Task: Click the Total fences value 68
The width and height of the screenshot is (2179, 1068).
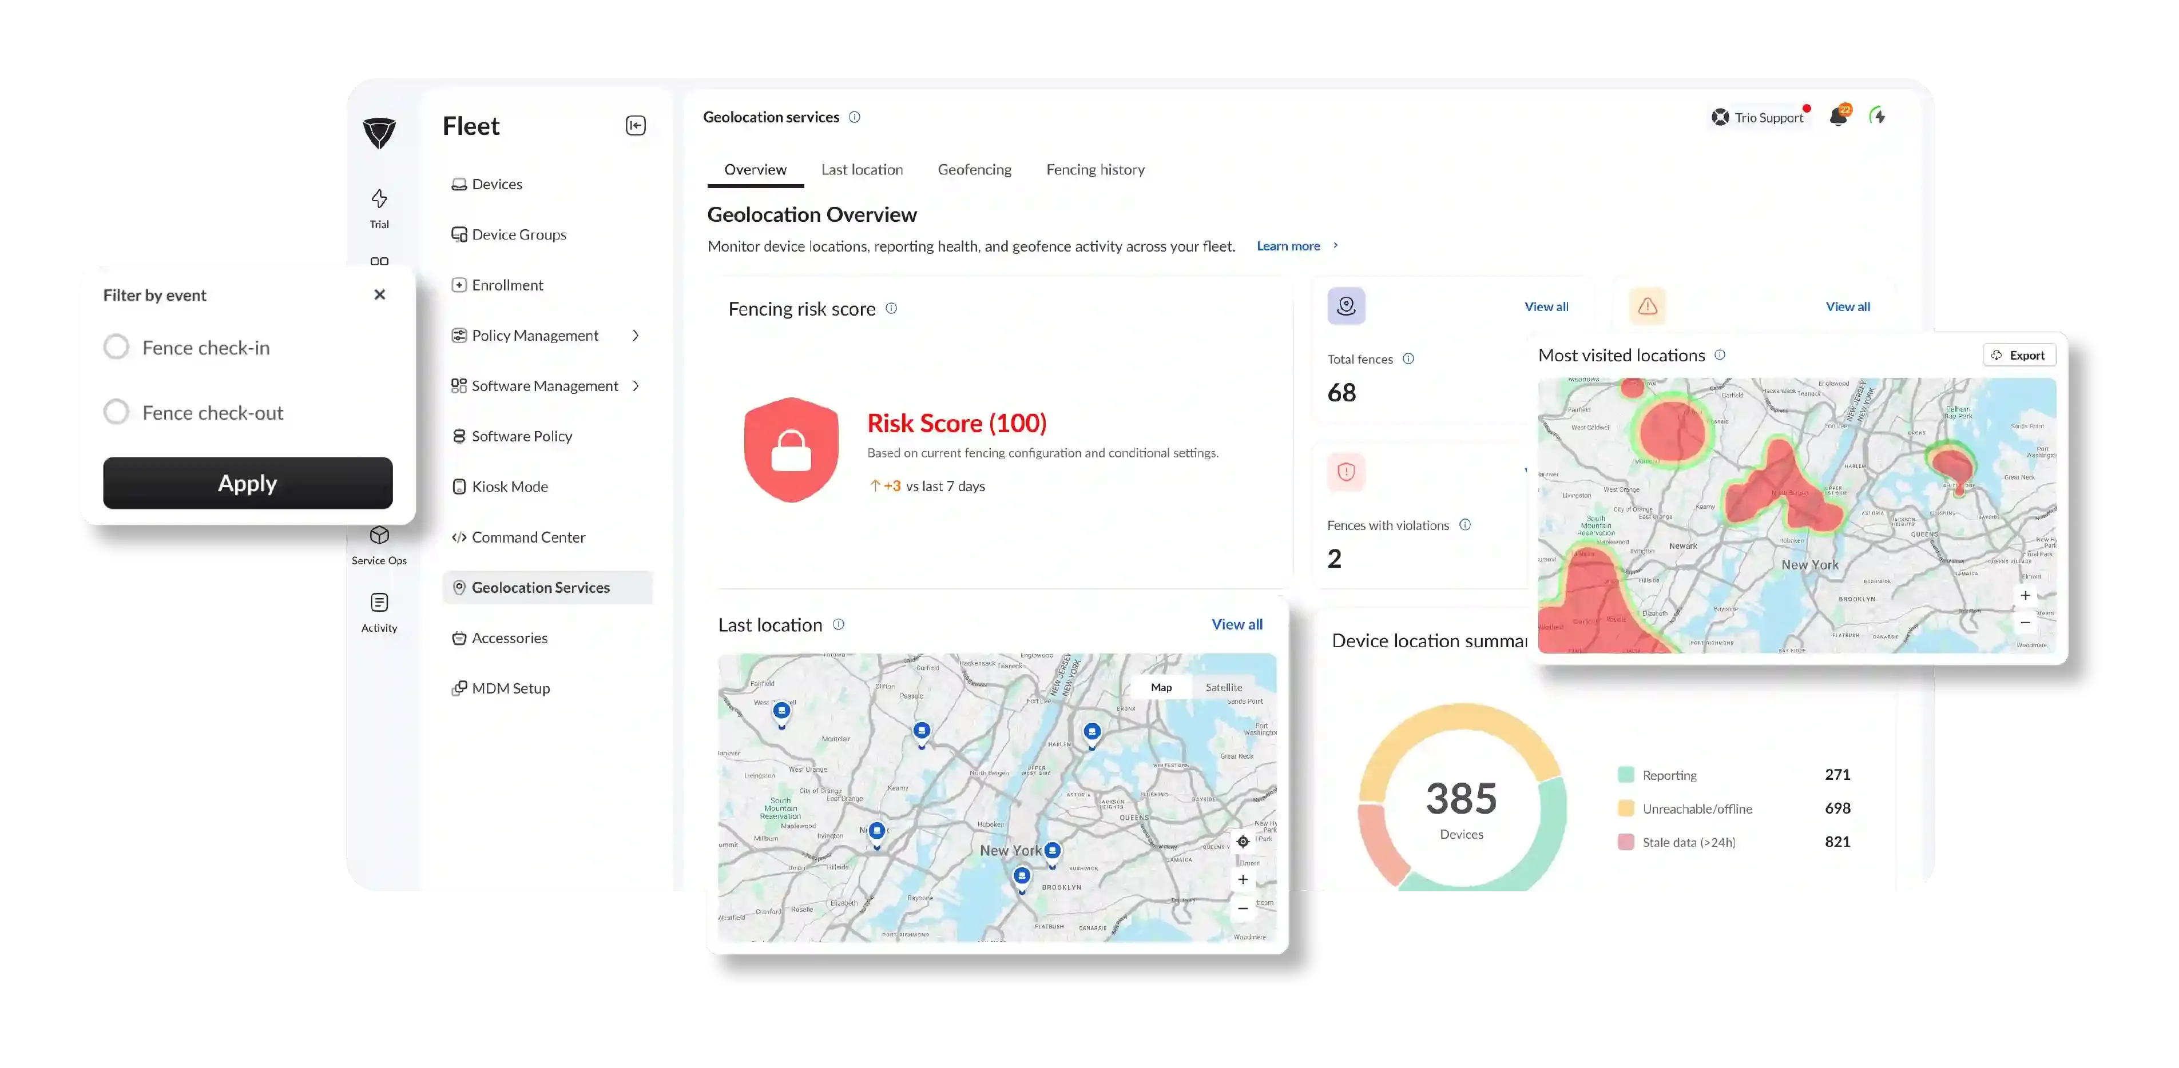Action: (x=1341, y=392)
